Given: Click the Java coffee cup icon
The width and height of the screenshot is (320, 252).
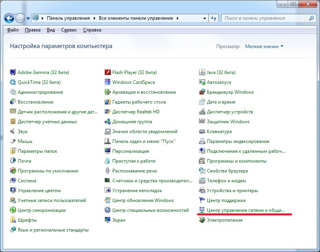Looking at the screenshot, I should [x=202, y=72].
